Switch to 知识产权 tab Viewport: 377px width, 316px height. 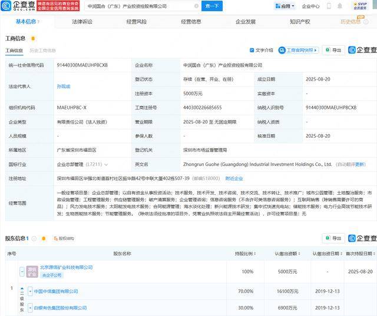pos(300,22)
